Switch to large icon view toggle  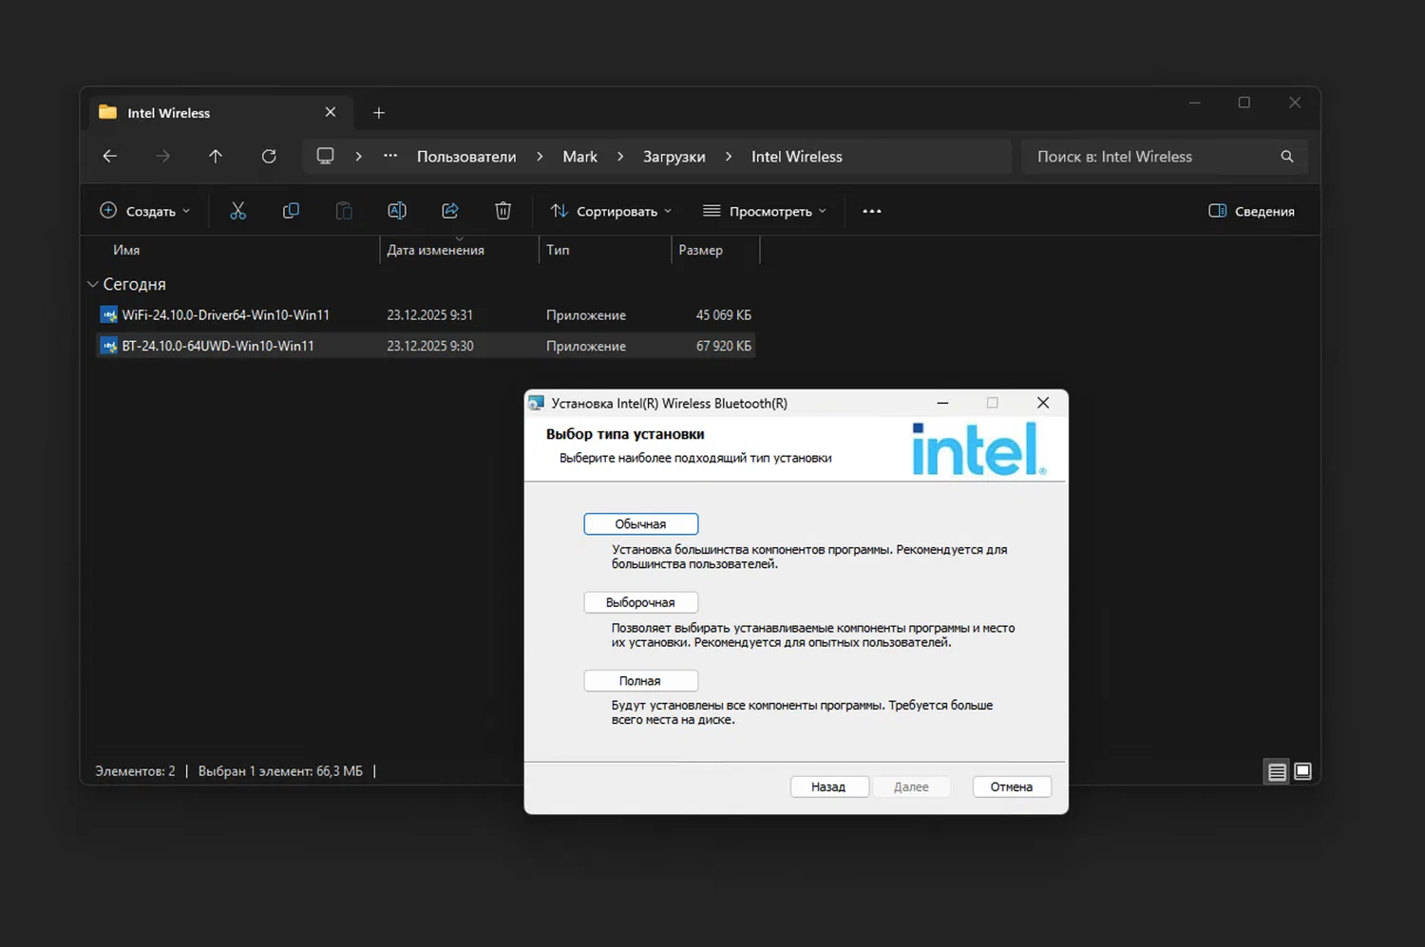(x=1302, y=770)
